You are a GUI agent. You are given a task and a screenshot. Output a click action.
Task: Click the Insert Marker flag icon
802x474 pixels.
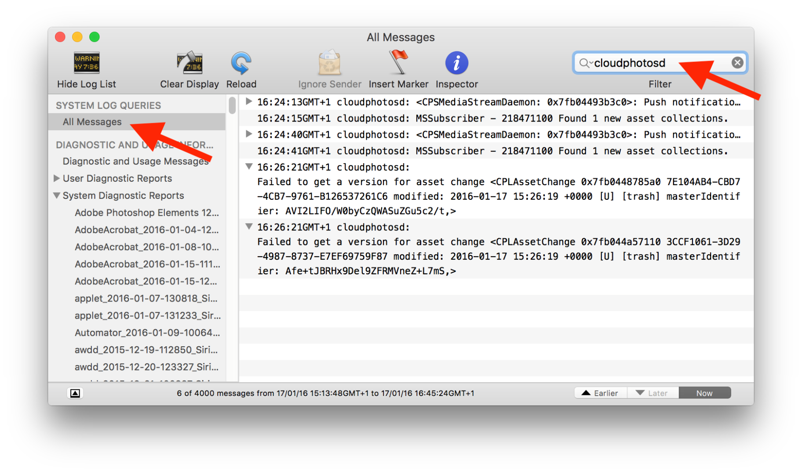click(x=398, y=63)
